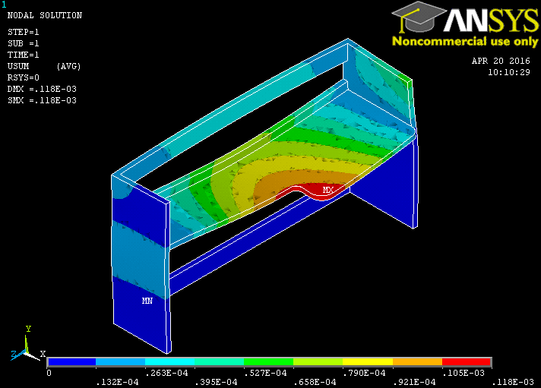The height and width of the screenshot is (388, 541).
Task: Select the 'TIME=1' text
Action: [x=23, y=55]
